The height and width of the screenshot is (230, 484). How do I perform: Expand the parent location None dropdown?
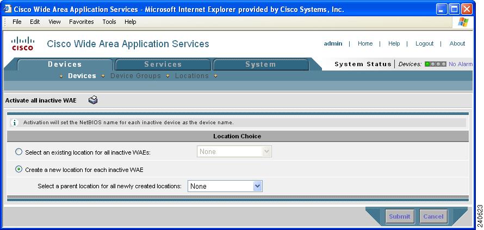[x=225, y=186]
